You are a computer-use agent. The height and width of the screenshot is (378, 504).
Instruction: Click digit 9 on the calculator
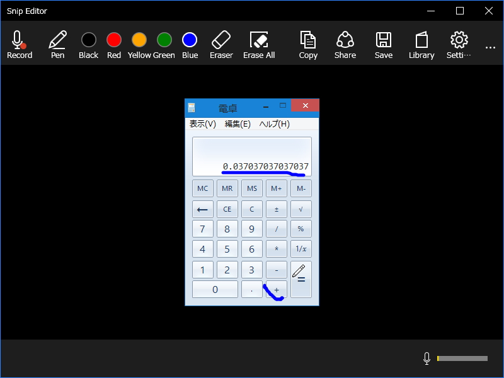point(251,229)
